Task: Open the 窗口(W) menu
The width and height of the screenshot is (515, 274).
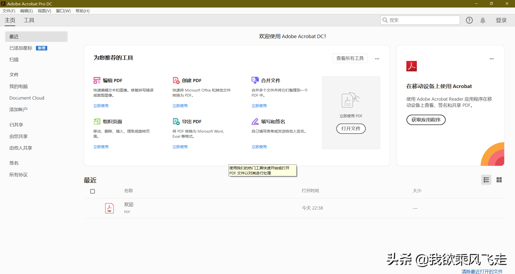Action: point(63,11)
